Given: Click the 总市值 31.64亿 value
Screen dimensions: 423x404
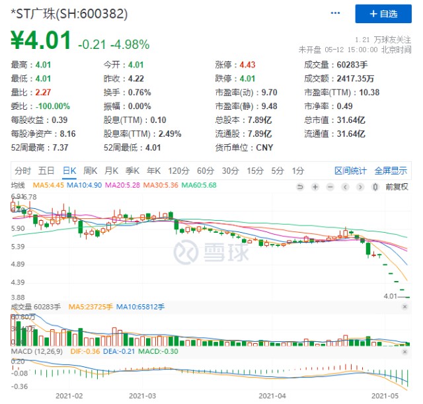Looking at the screenshot, I should click(351, 120).
